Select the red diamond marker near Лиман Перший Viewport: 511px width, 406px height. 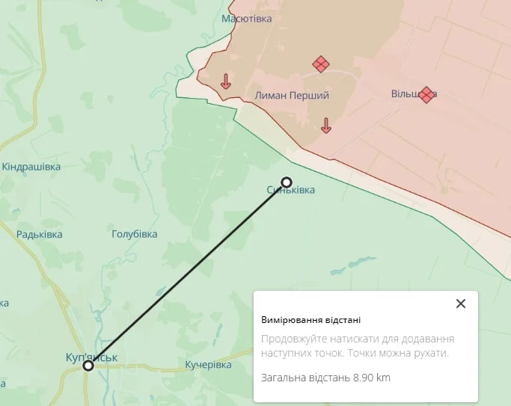tap(321, 64)
